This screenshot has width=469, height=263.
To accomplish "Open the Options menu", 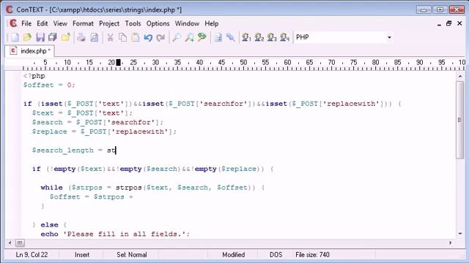I will click(158, 23).
